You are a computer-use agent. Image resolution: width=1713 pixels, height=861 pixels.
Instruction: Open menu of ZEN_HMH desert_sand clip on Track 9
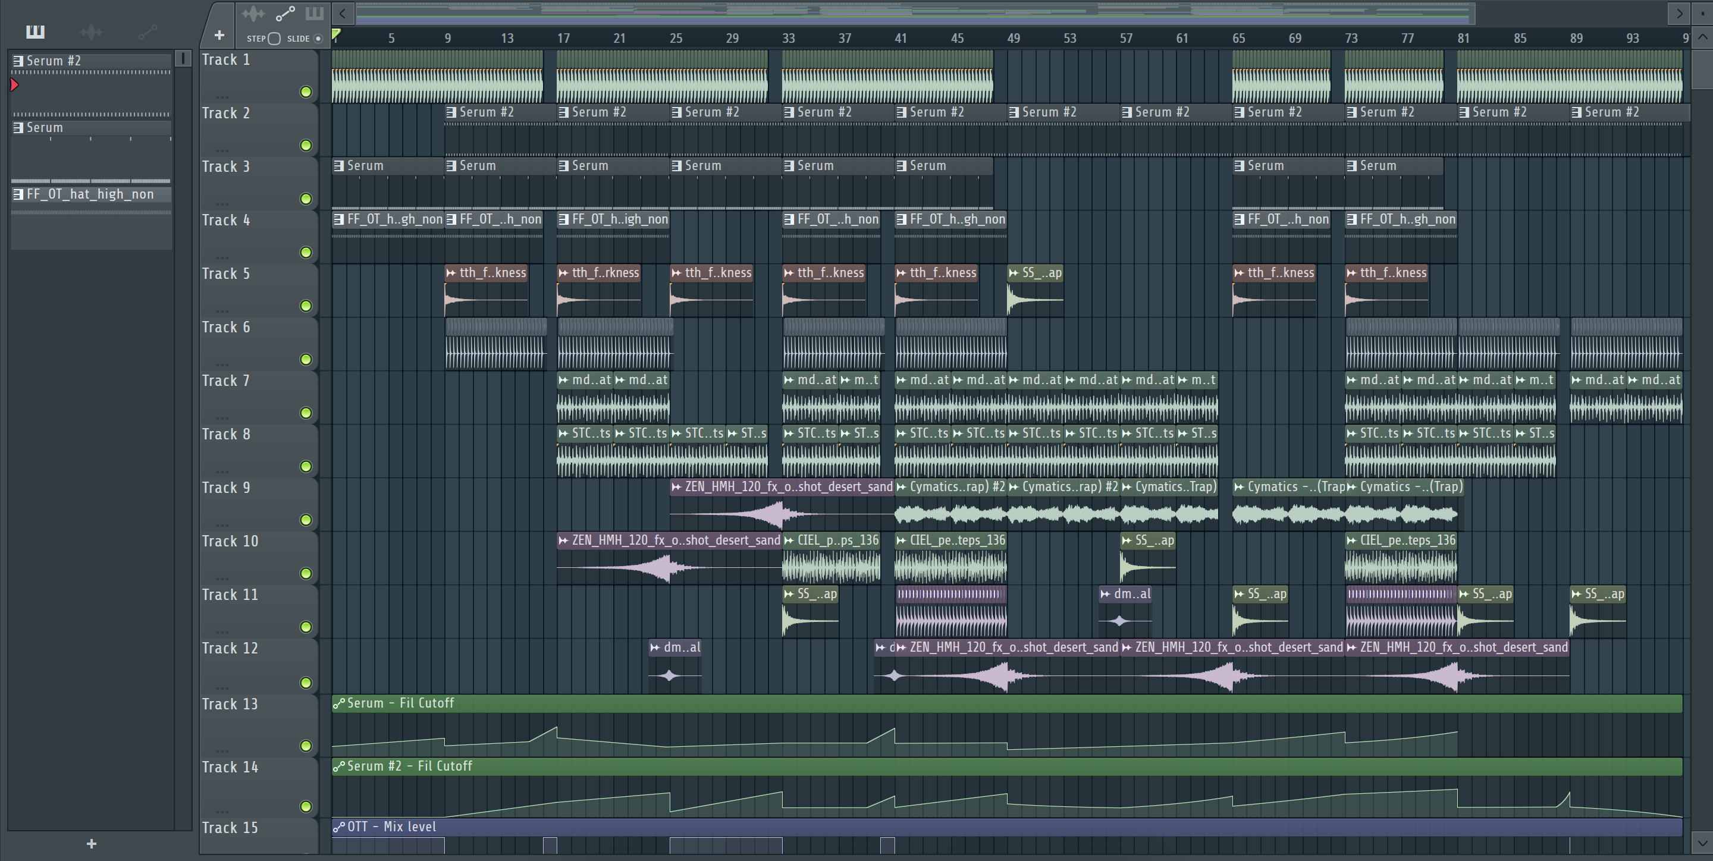click(x=677, y=486)
